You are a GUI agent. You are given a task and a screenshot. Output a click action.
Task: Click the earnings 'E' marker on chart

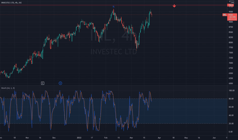pos(43,83)
